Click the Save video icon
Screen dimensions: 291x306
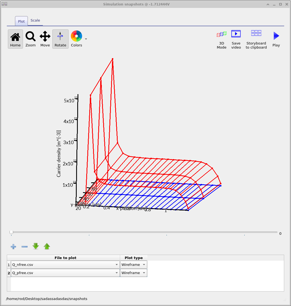click(236, 34)
